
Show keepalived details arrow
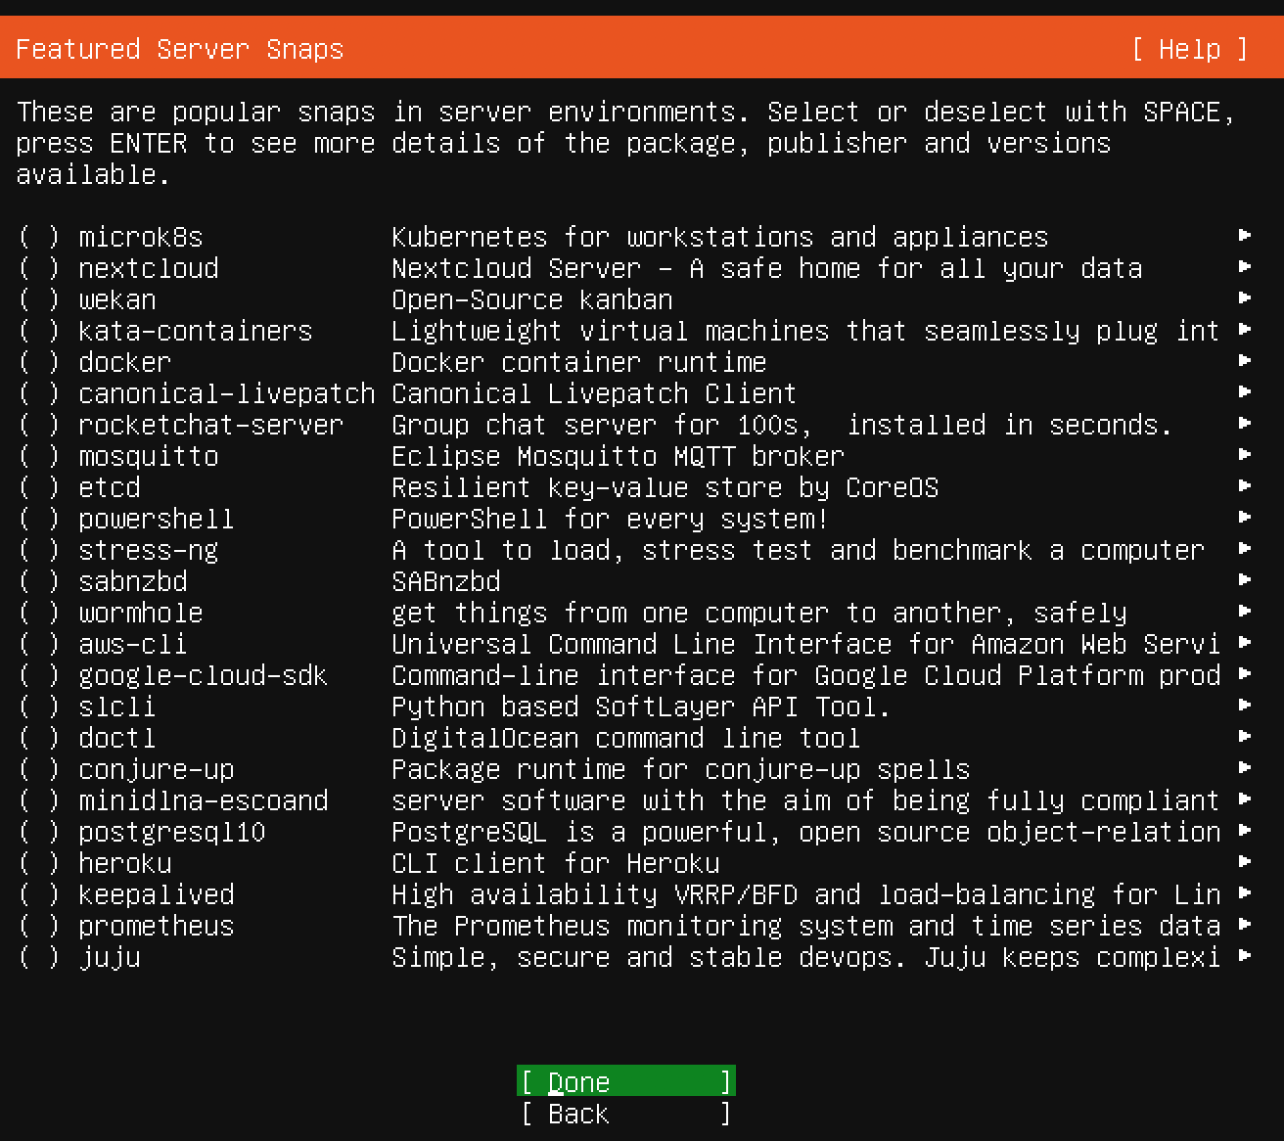[x=1245, y=892]
